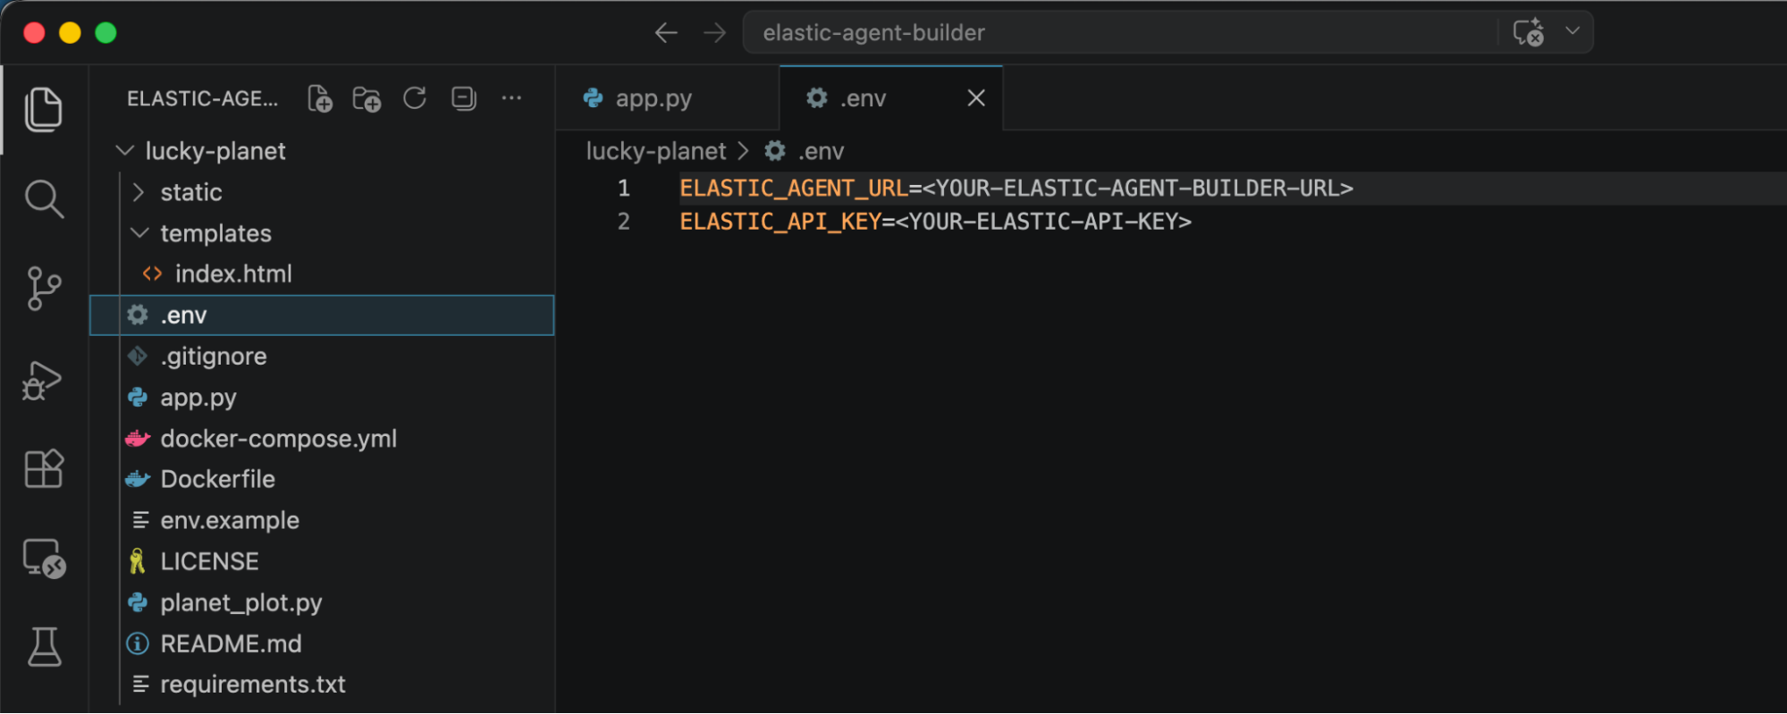Screen dimensions: 1787x714
Task: Collapse the templates folder
Action: [139, 233]
